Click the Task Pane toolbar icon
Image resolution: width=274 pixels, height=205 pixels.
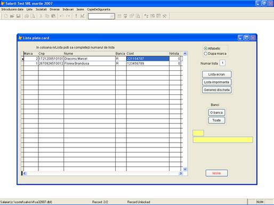click(158, 16)
